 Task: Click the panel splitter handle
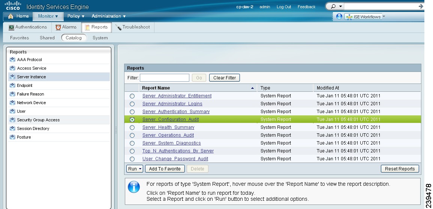tap(116, 130)
